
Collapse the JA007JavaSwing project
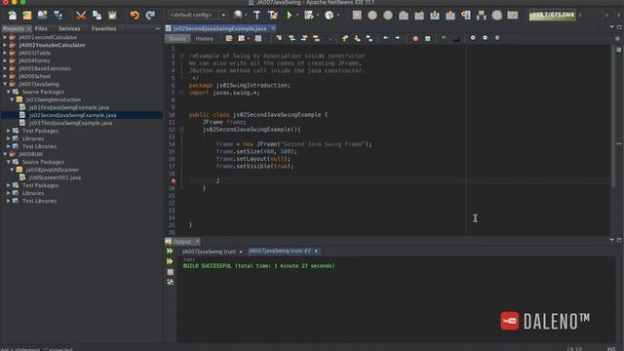tap(5, 84)
